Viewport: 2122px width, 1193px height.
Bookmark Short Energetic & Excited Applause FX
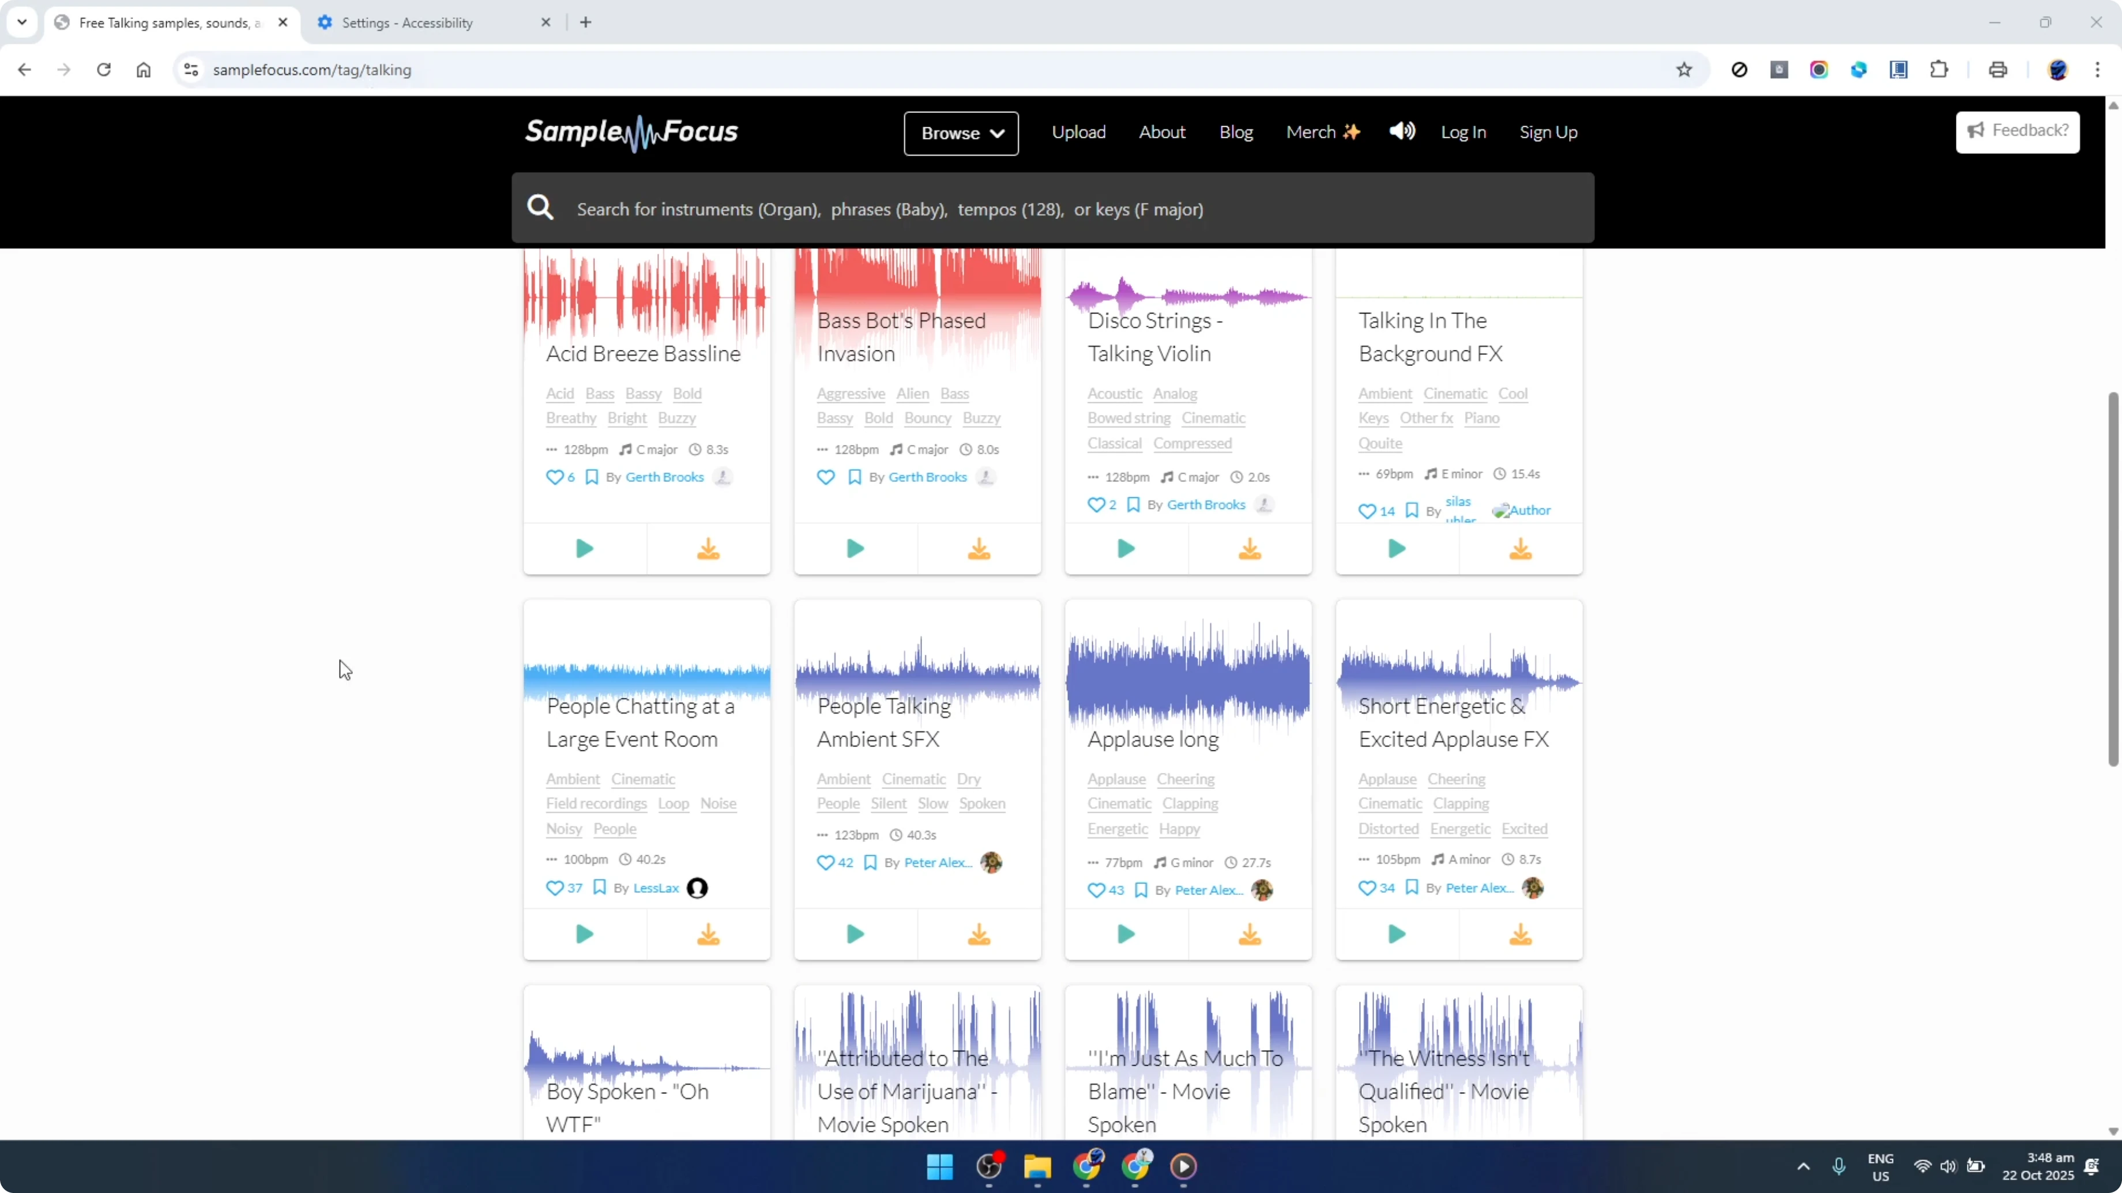1411,888
